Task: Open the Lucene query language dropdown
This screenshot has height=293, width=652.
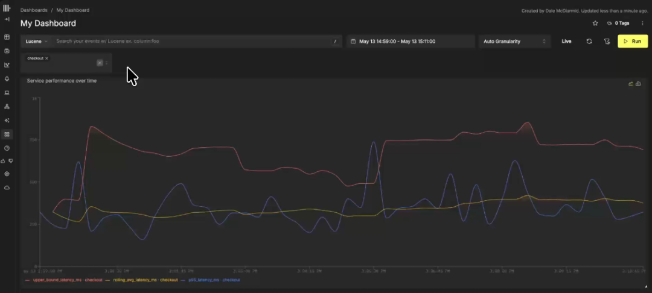Action: pyautogui.click(x=37, y=41)
